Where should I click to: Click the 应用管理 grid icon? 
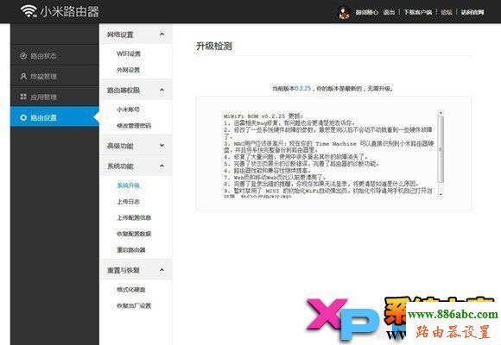pos(23,97)
